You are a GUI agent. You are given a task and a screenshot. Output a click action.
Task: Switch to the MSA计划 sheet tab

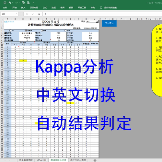tap(41, 160)
